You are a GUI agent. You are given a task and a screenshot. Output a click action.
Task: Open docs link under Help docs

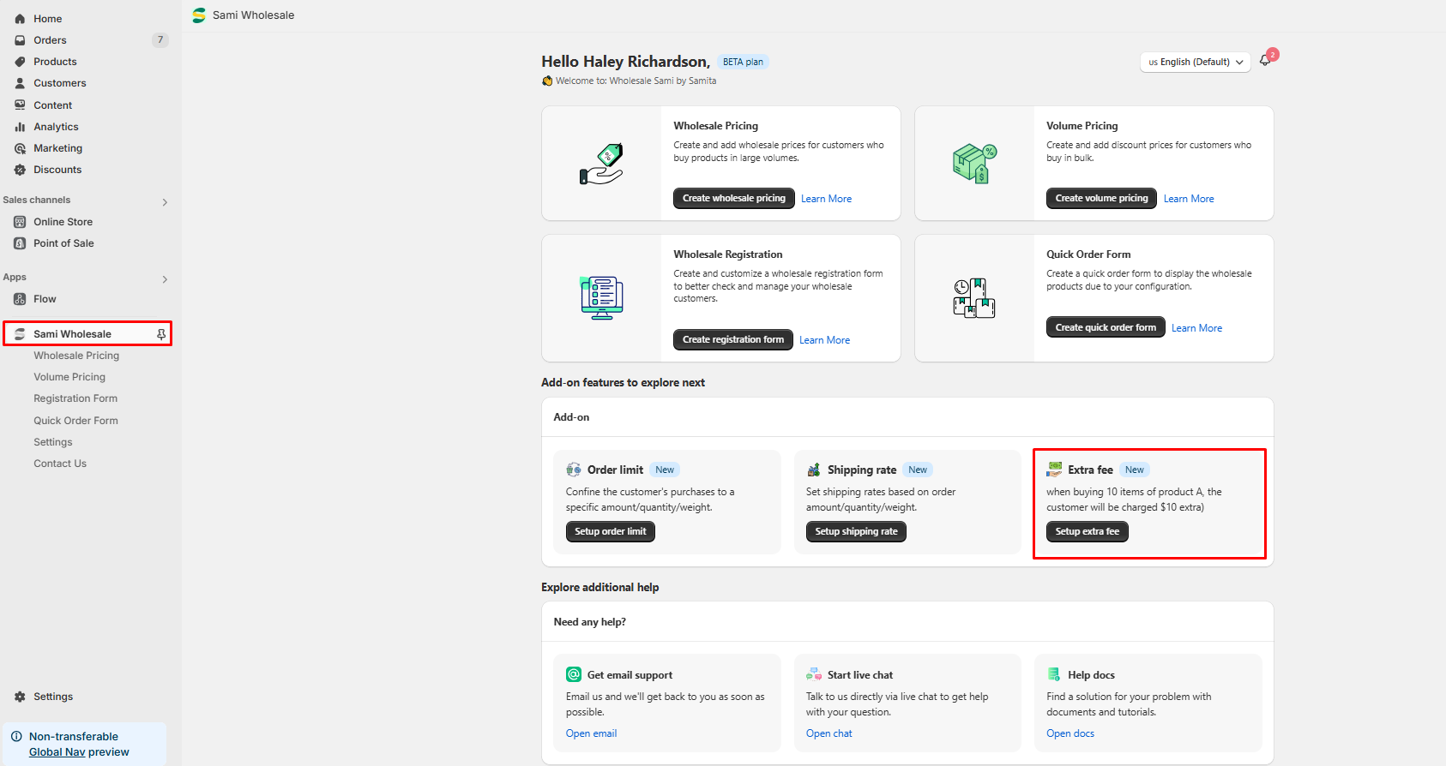(x=1069, y=733)
